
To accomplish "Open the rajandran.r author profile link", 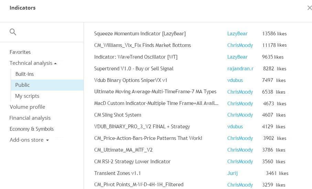I will tap(240, 69).
